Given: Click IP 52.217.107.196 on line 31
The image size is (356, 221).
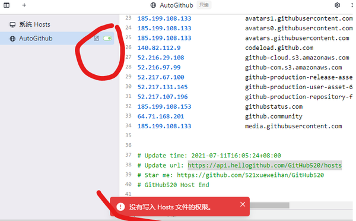Looking at the screenshot, I should (163, 97).
